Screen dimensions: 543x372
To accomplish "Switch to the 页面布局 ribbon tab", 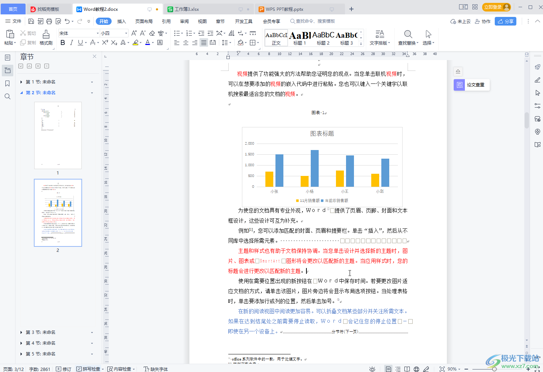I will coord(144,22).
